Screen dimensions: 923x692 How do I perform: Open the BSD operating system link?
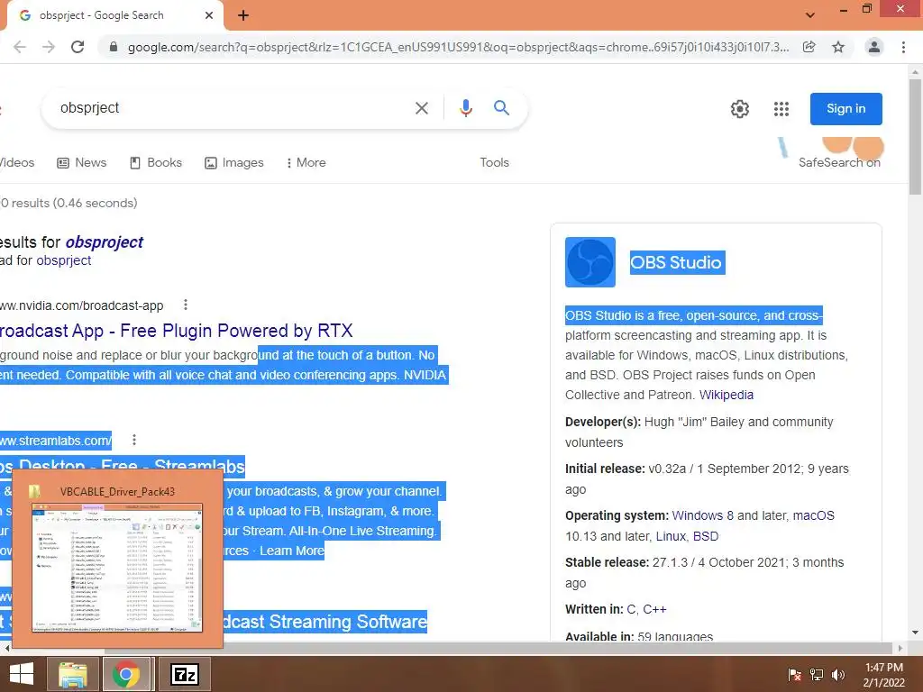click(x=706, y=536)
